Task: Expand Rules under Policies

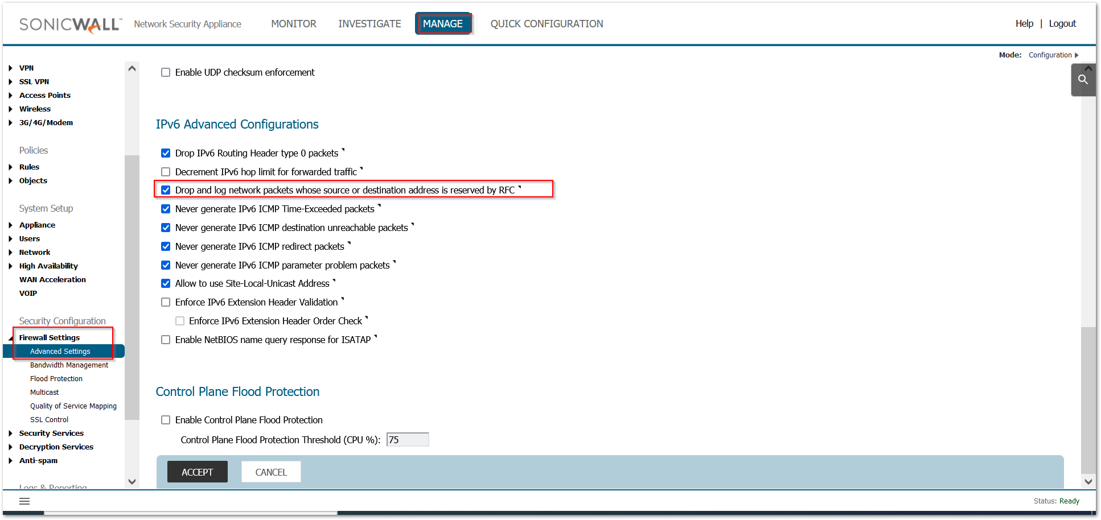Action: pyautogui.click(x=11, y=167)
